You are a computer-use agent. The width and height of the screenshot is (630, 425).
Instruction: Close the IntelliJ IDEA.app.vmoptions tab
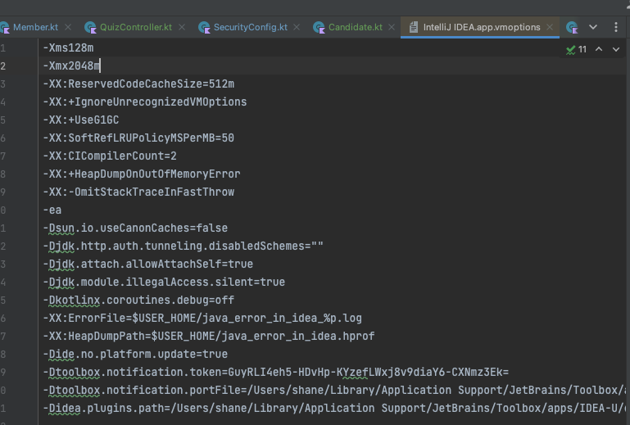(x=550, y=27)
